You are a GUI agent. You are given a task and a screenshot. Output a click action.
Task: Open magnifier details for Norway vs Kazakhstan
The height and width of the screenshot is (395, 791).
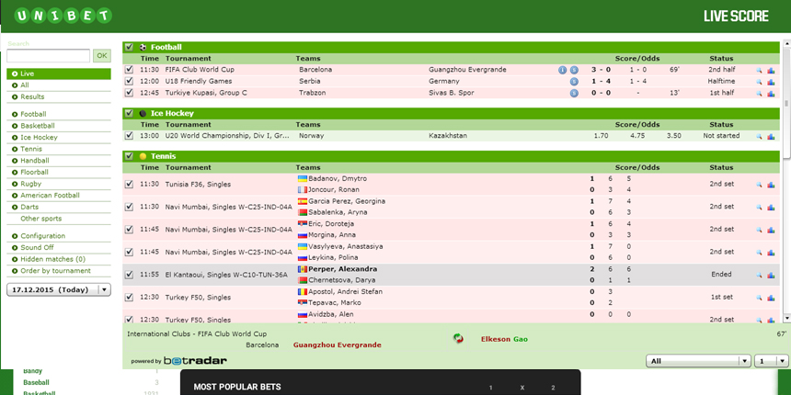pyautogui.click(x=759, y=137)
